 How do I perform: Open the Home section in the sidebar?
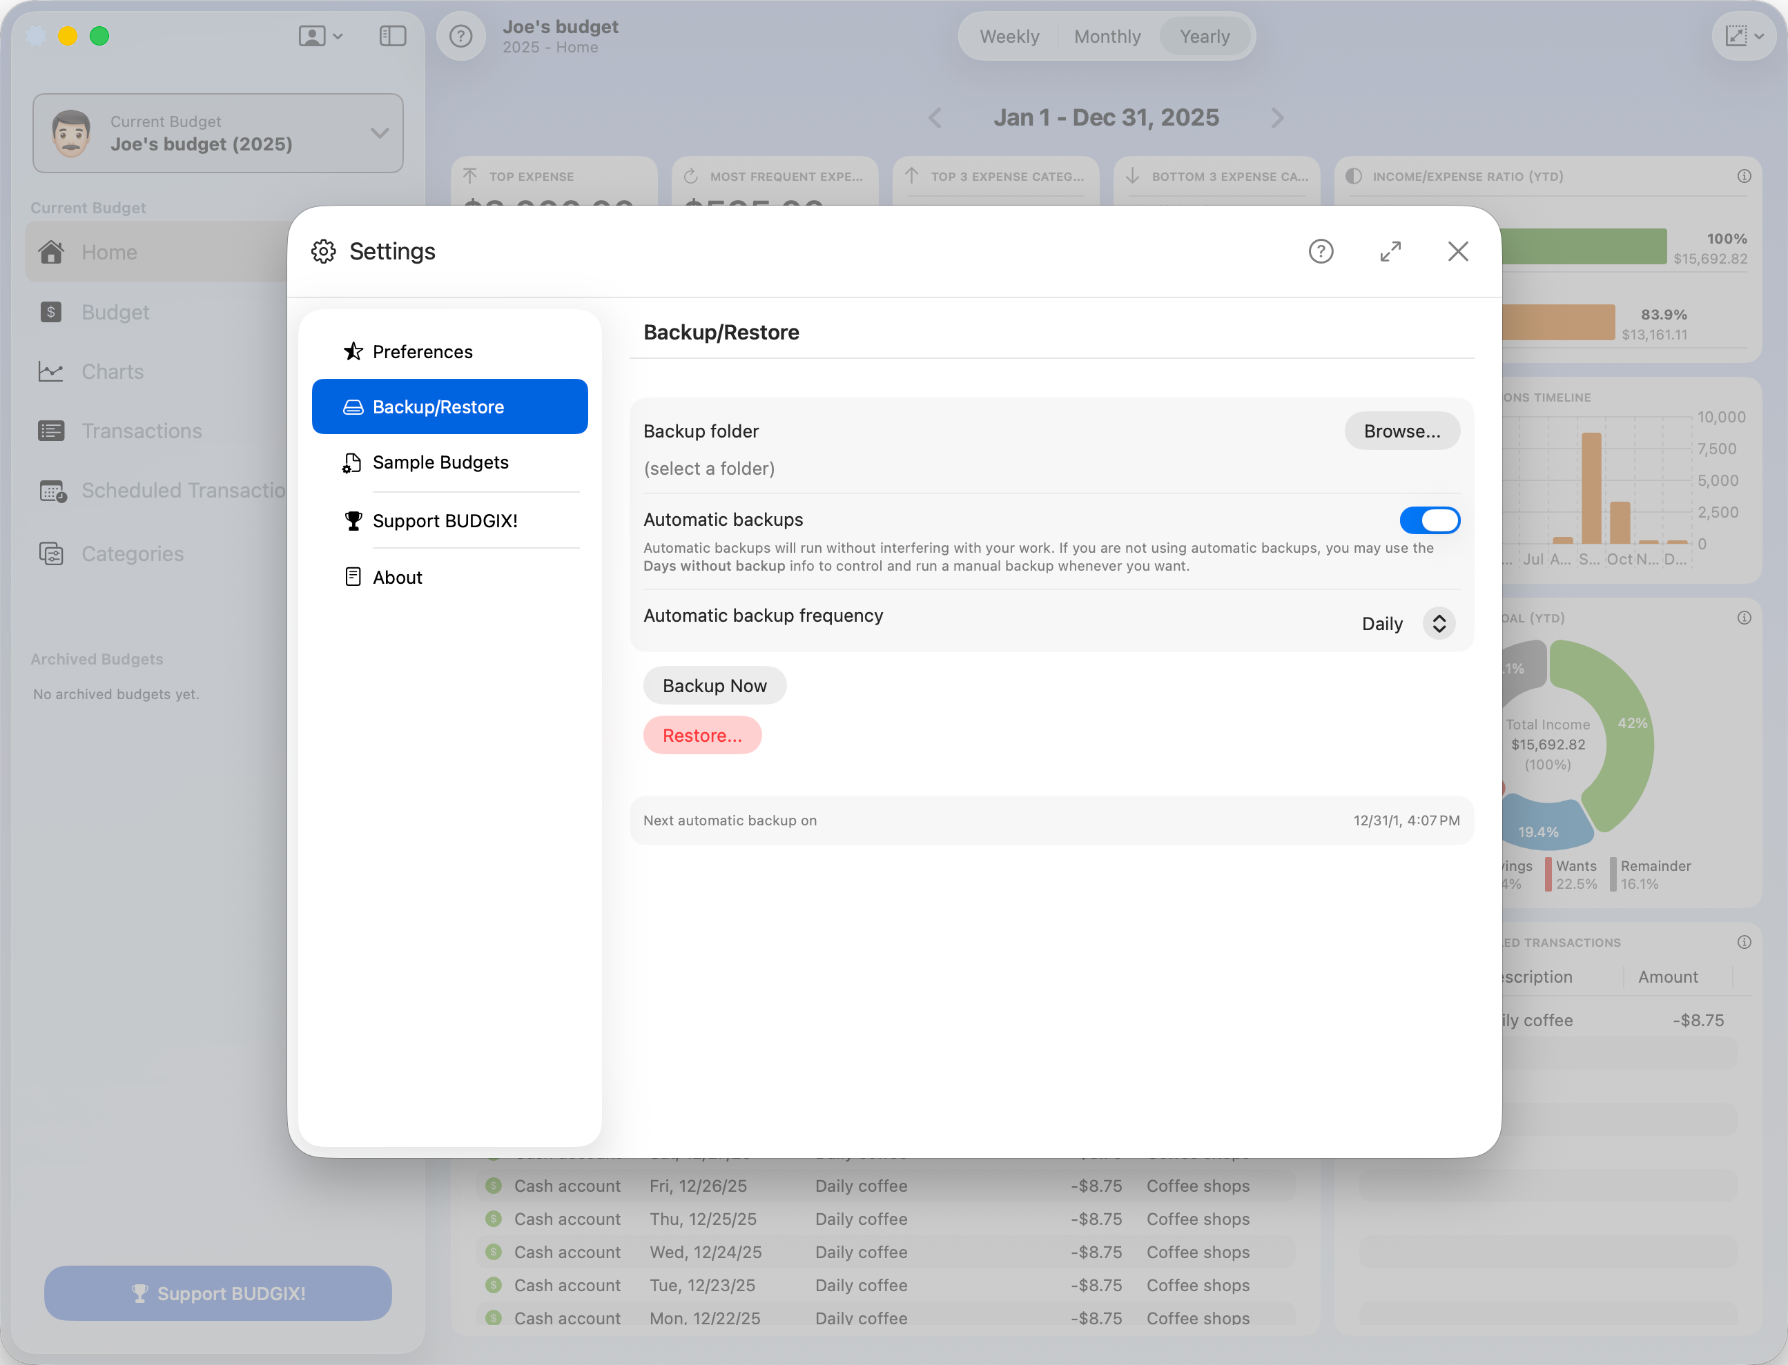(x=52, y=252)
